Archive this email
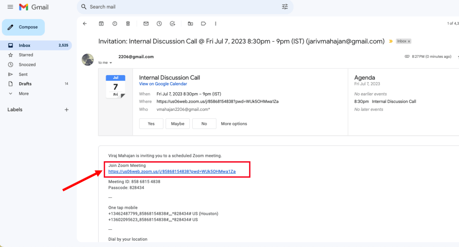 click(x=101, y=24)
